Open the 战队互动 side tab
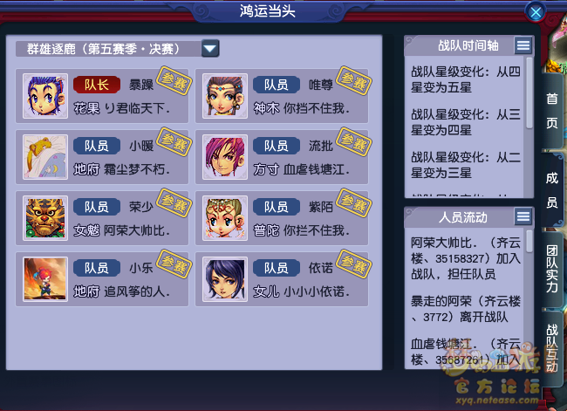The height and width of the screenshot is (411, 567). (552, 348)
